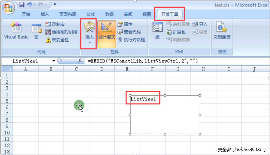Open Document Panel (文档面板)
270x155 pixels.
222,31
